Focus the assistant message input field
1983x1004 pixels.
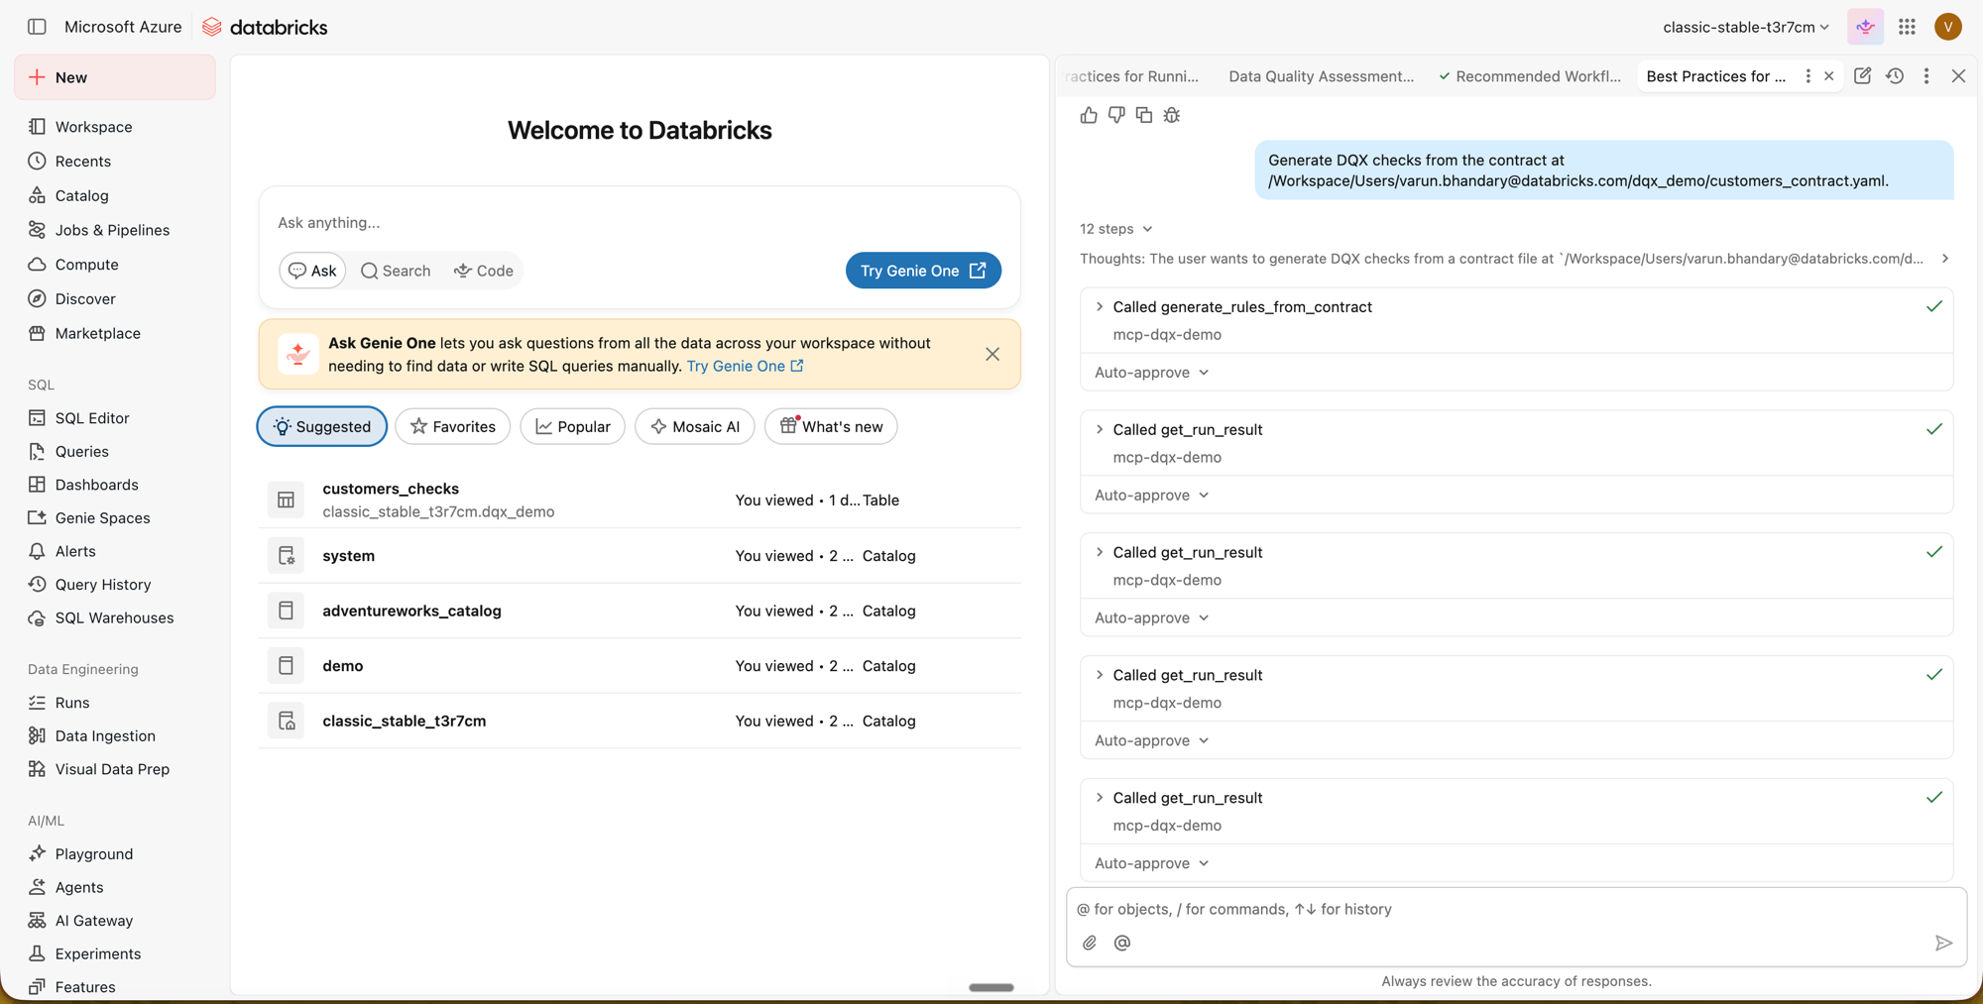pos(1515,909)
